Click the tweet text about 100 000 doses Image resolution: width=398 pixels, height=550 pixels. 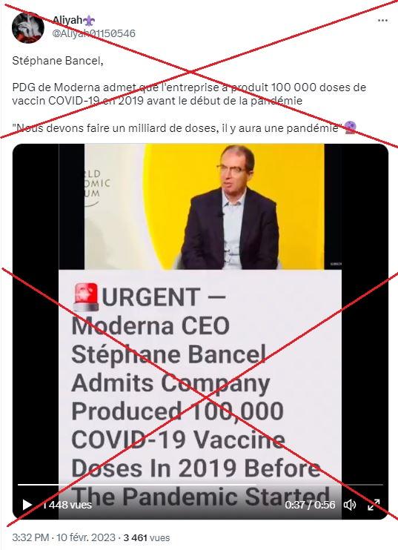coord(189,93)
